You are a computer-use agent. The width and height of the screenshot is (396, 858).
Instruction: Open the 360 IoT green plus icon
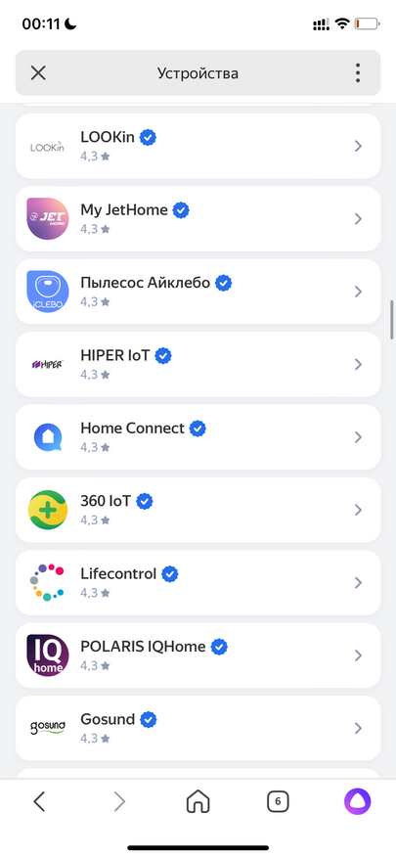tap(48, 510)
